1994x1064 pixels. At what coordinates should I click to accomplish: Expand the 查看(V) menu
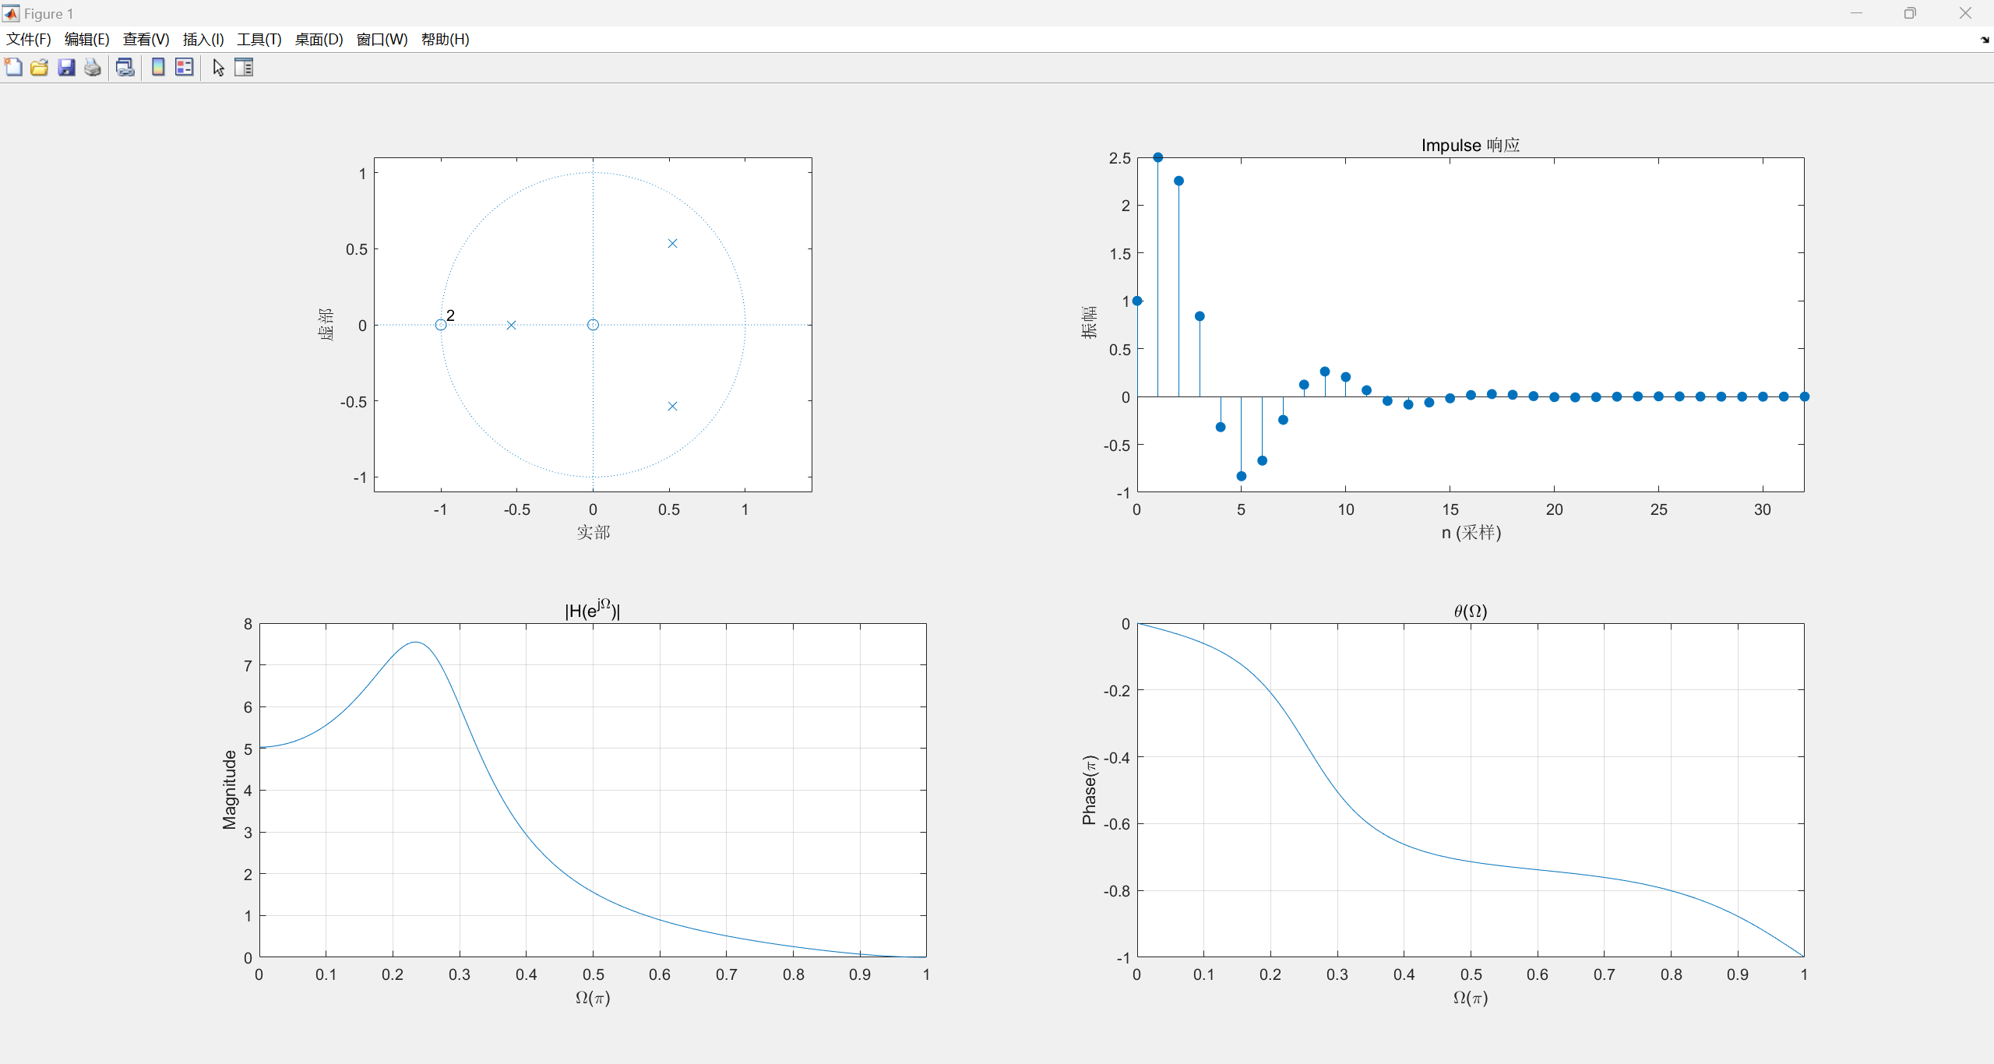(x=146, y=40)
